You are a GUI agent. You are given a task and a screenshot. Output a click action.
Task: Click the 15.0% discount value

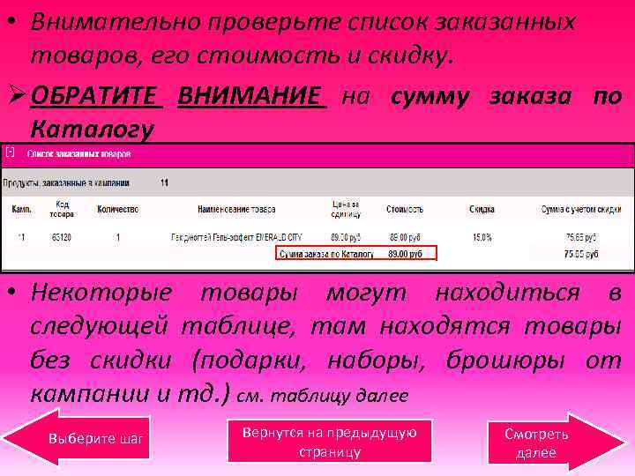[482, 237]
